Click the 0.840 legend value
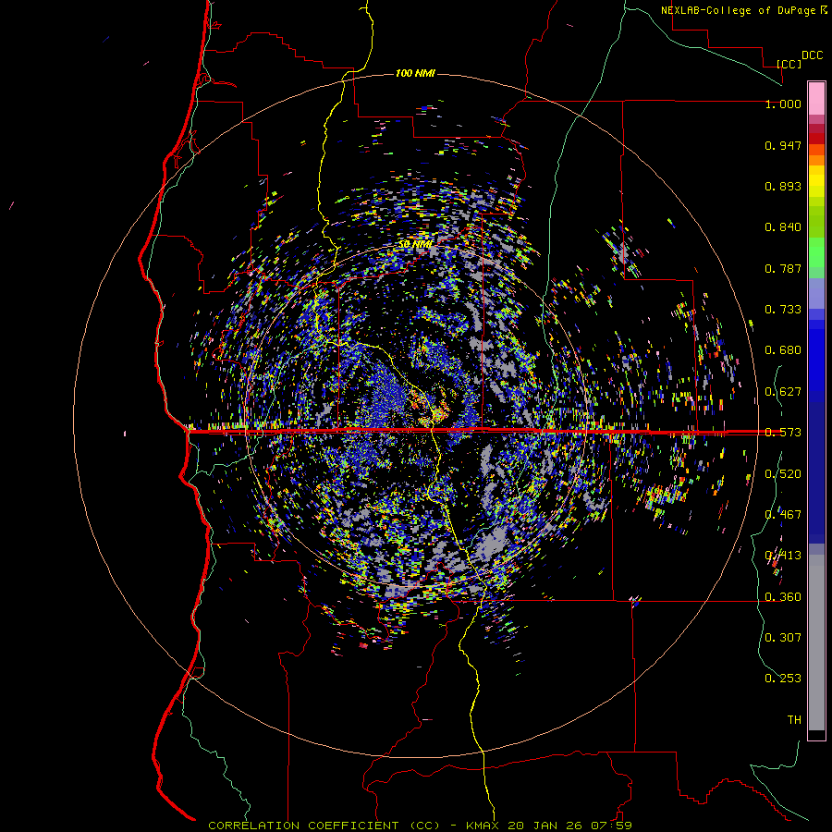 (x=783, y=227)
